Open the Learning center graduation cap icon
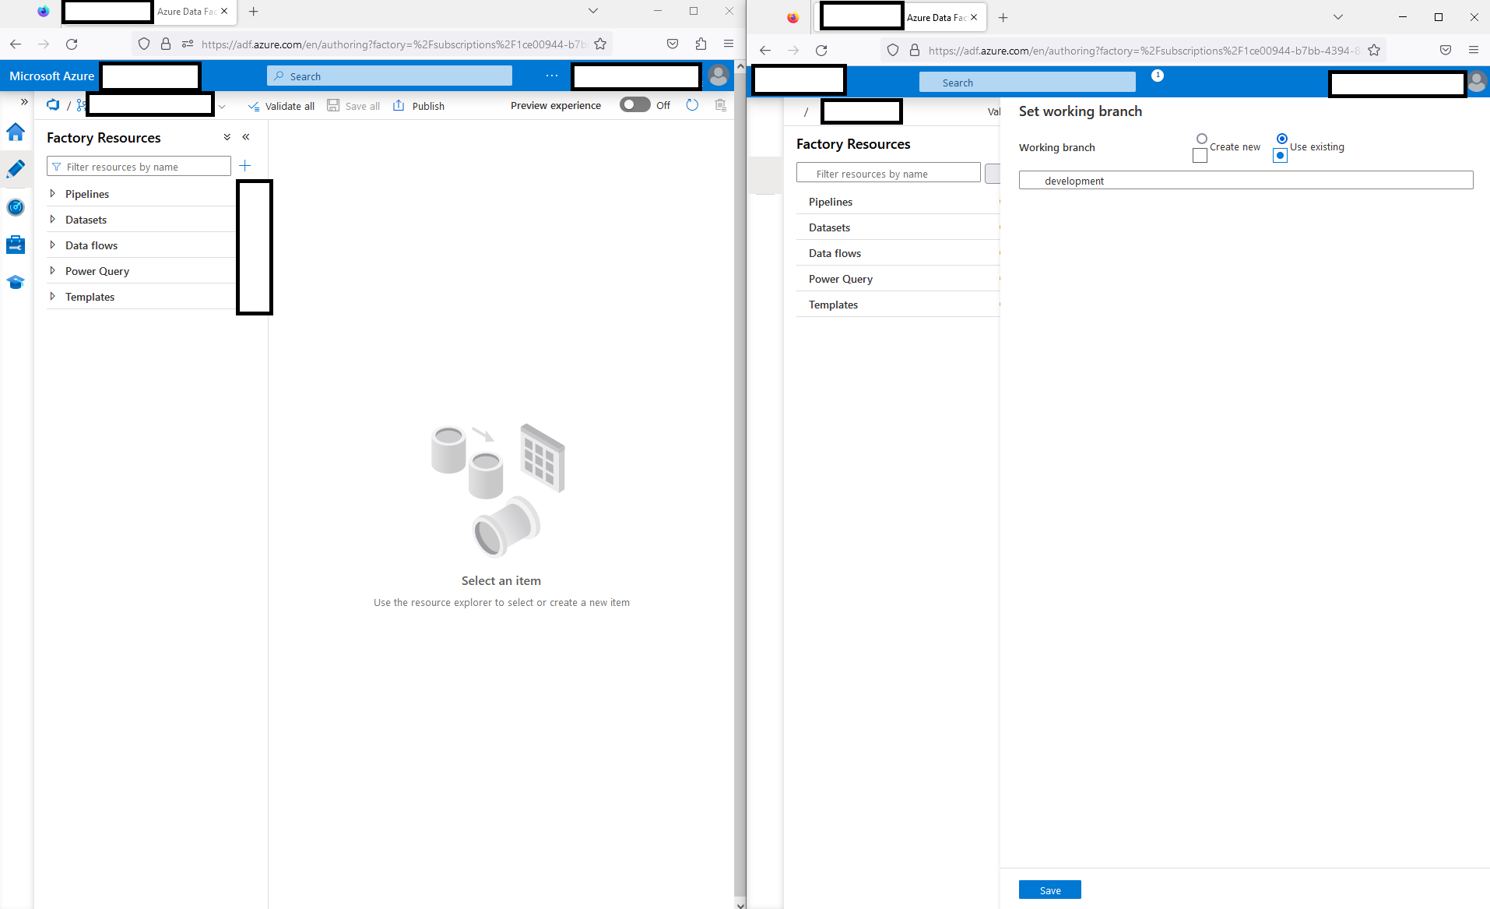The image size is (1490, 909). 16,282
